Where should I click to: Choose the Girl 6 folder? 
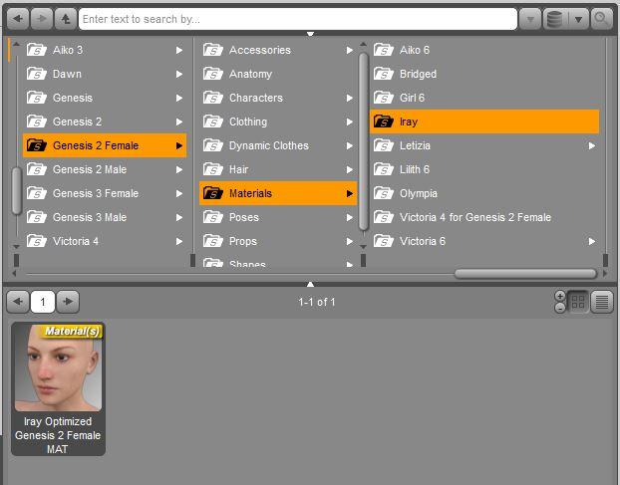tap(484, 98)
